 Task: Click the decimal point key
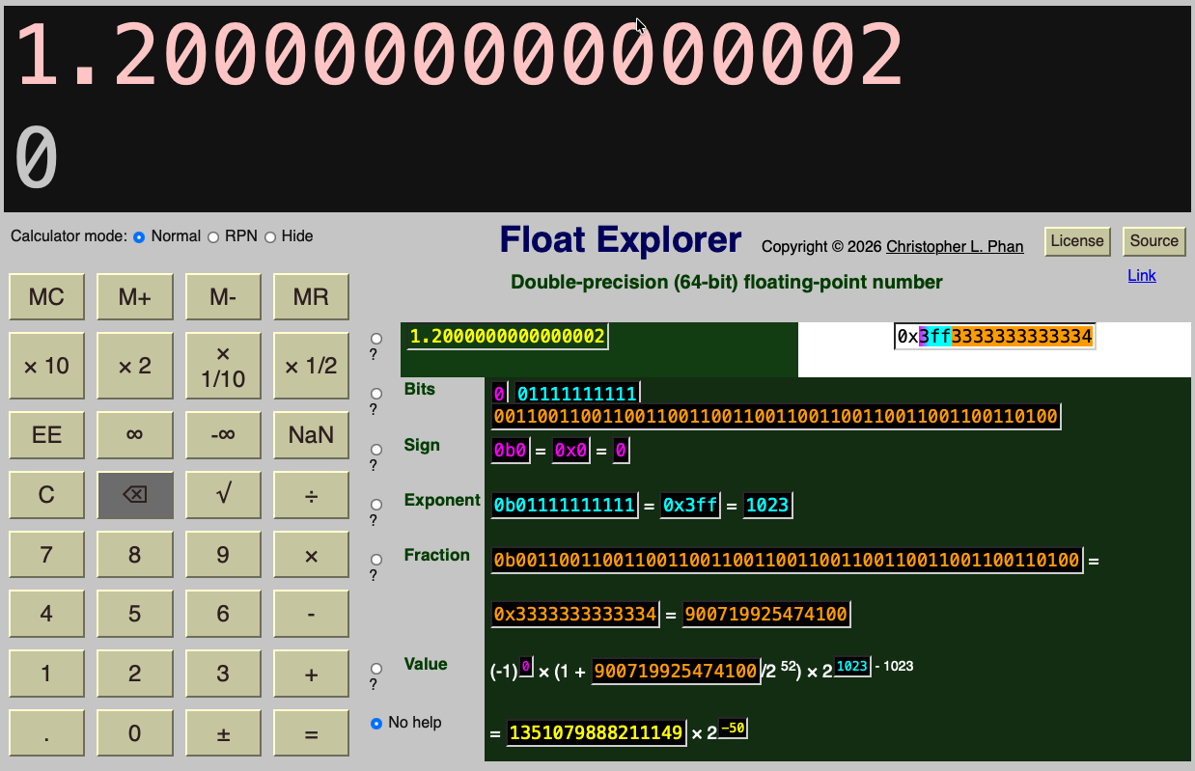click(x=47, y=733)
